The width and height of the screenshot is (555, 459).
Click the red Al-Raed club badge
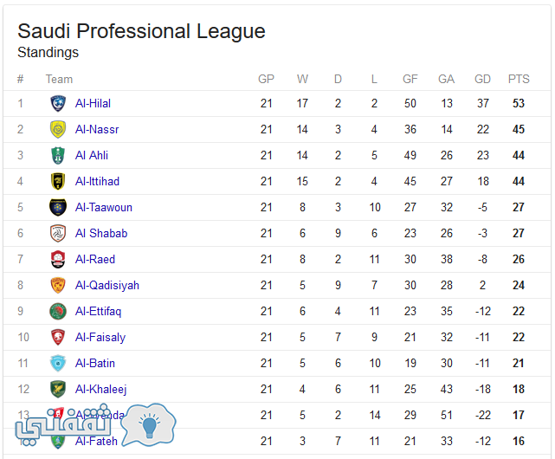[x=58, y=259]
